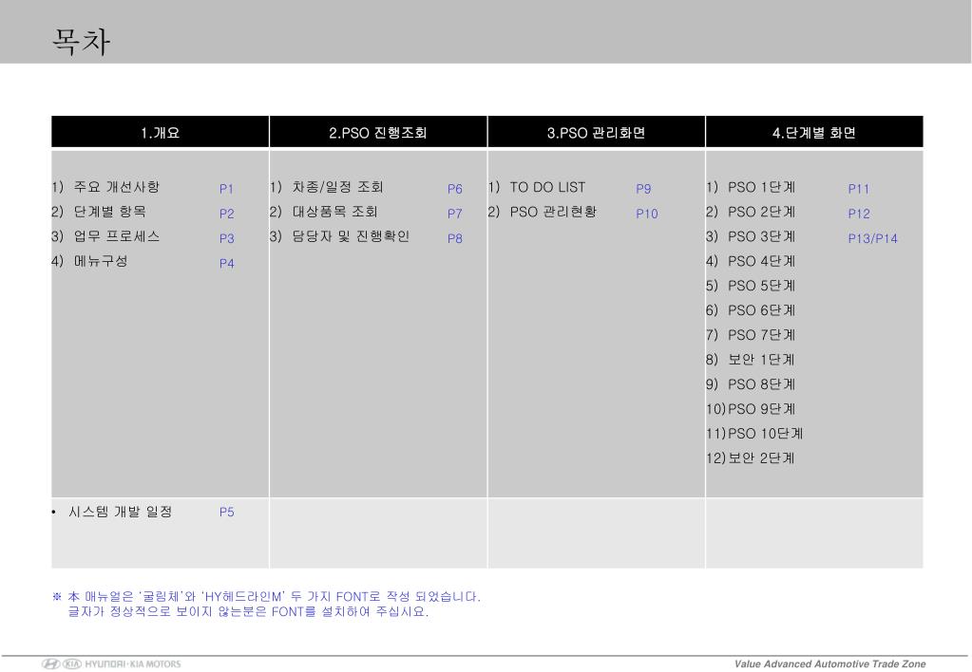Click the 업무 프로세스 entry
Viewport: 972px width, 672px height.
[x=117, y=236]
